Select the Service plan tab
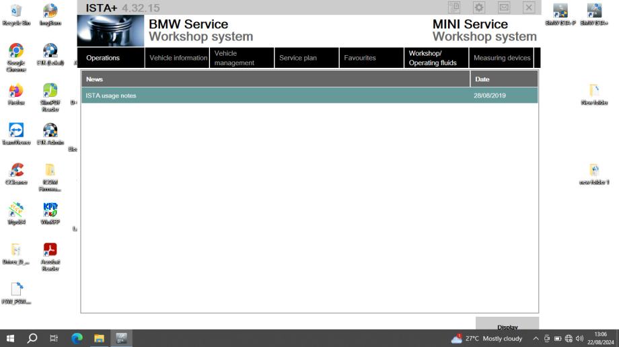The width and height of the screenshot is (619, 347). 306,58
